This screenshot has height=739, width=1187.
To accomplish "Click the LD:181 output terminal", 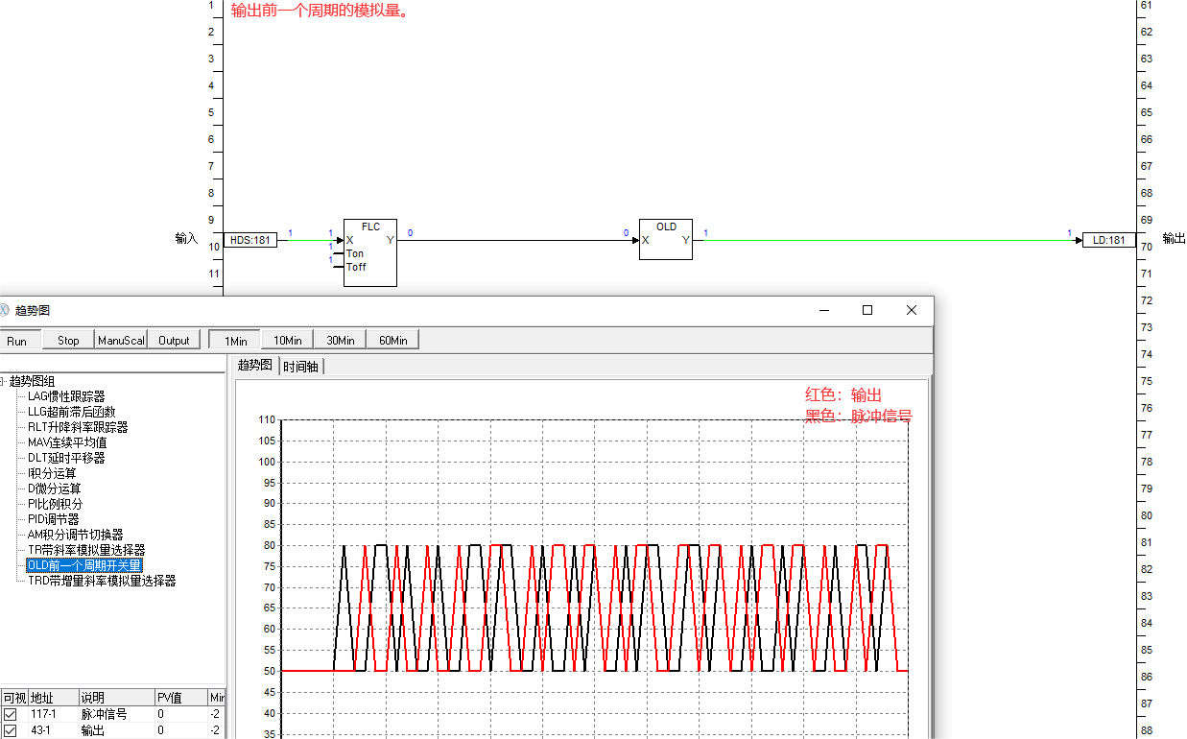I will pyautogui.click(x=1109, y=240).
